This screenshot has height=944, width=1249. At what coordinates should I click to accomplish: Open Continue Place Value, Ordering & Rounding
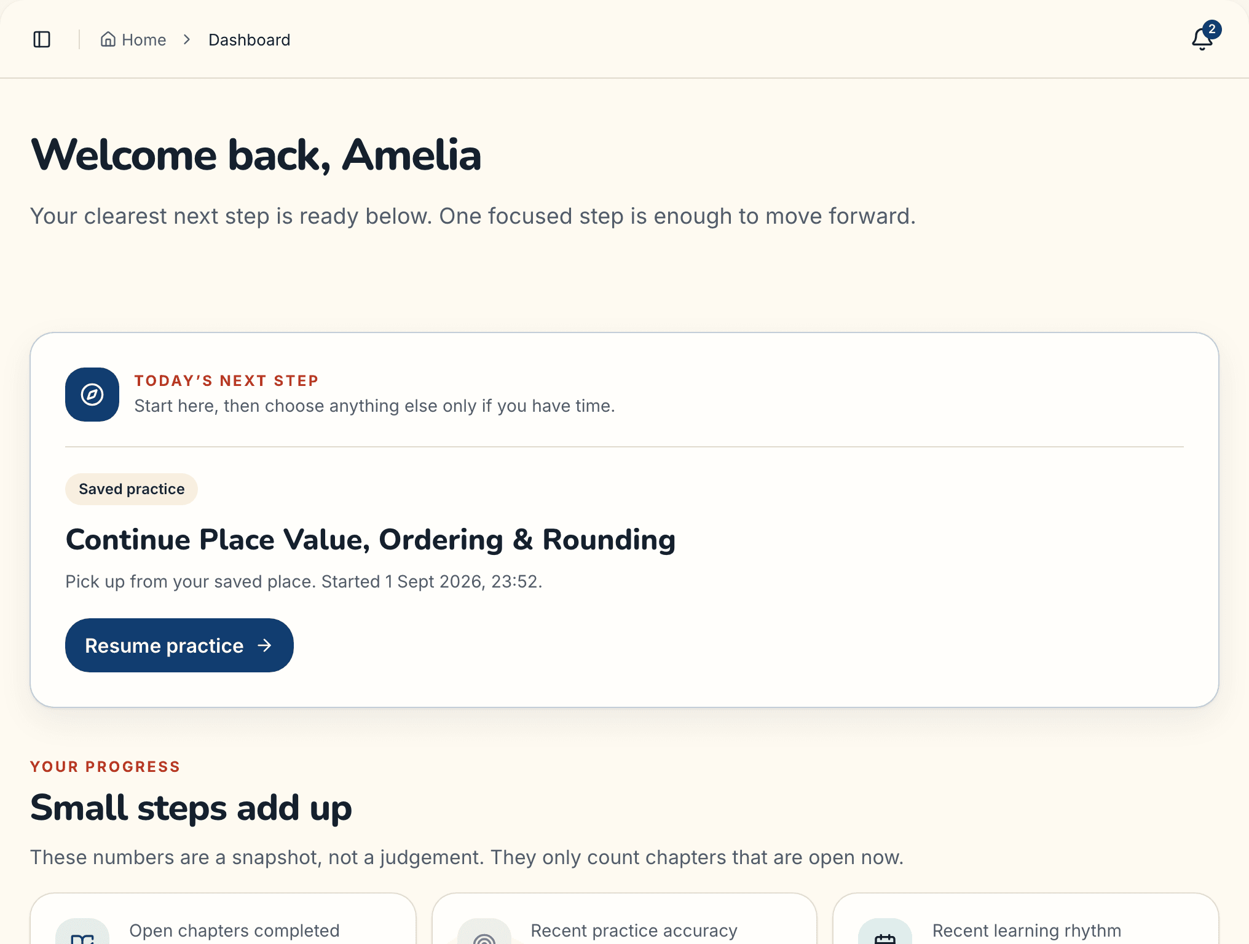(x=371, y=540)
